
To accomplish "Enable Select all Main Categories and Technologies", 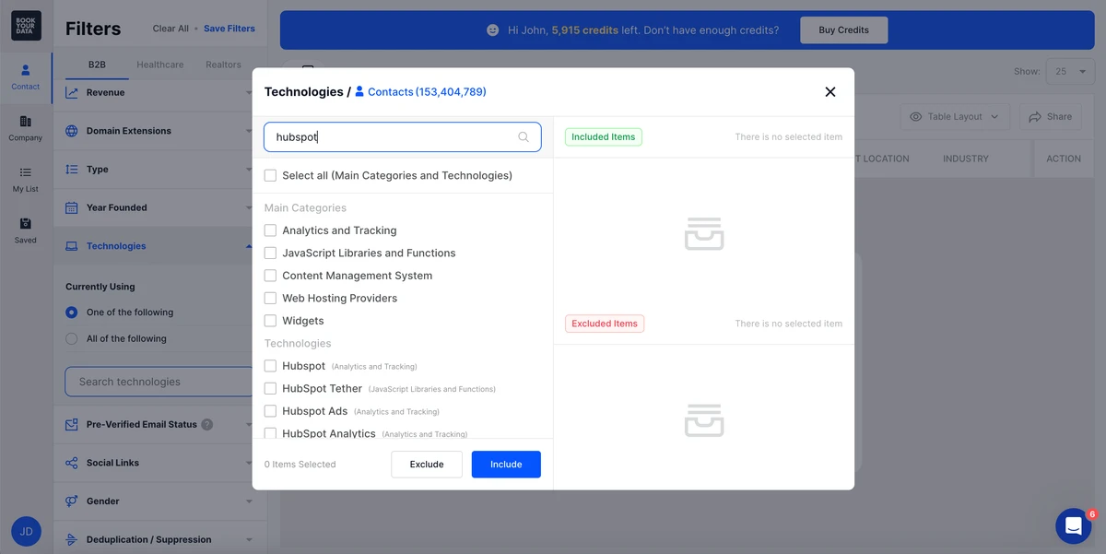I will pyautogui.click(x=270, y=175).
